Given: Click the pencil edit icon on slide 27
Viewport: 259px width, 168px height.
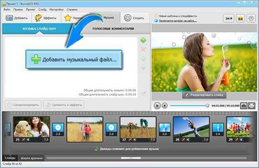Looking at the screenshot, I should pyautogui.click(x=130, y=140).
